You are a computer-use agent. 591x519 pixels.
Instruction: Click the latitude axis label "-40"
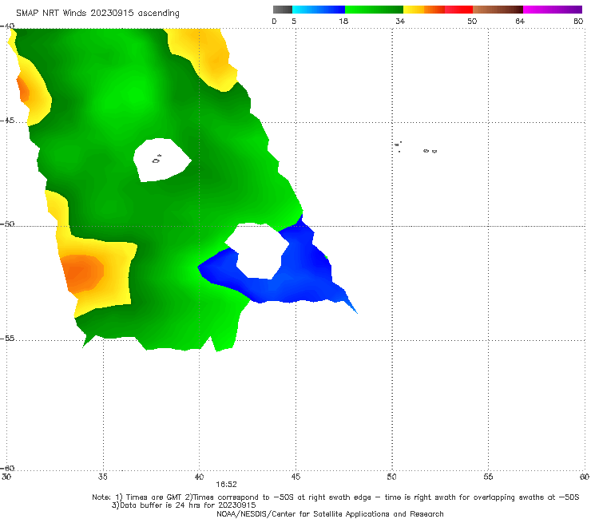7,26
